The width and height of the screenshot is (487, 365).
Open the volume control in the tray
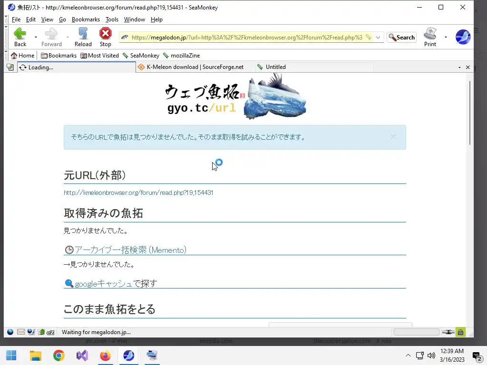coord(431,355)
